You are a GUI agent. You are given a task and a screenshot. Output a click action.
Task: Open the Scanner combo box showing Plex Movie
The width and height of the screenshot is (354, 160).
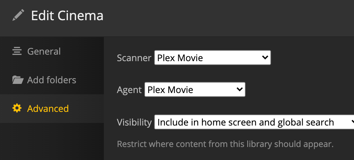pos(209,58)
